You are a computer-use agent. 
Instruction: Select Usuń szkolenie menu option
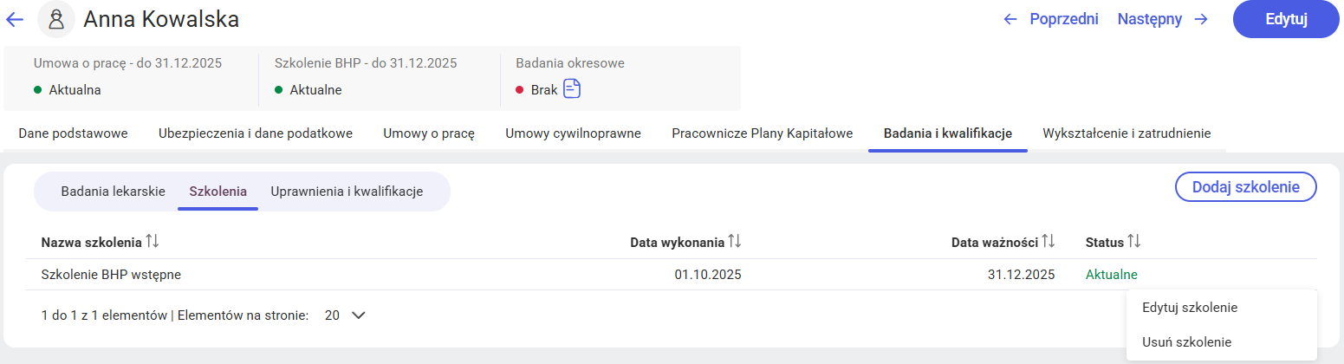[1186, 341]
